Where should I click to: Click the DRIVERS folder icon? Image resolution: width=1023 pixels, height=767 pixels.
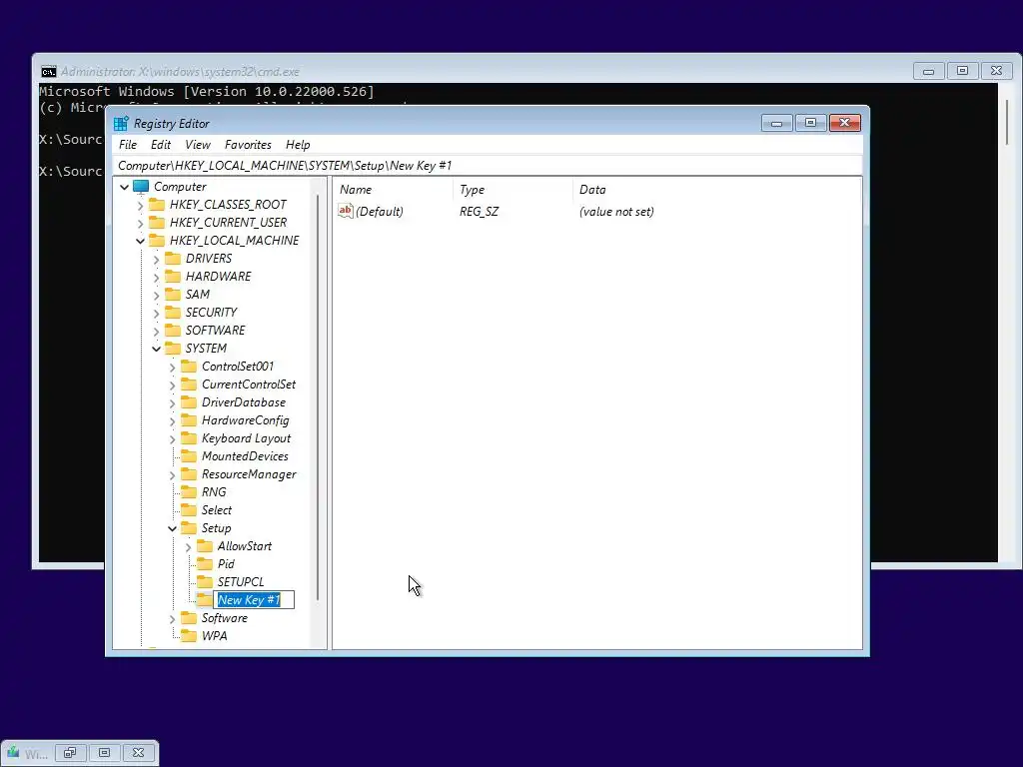coord(173,259)
